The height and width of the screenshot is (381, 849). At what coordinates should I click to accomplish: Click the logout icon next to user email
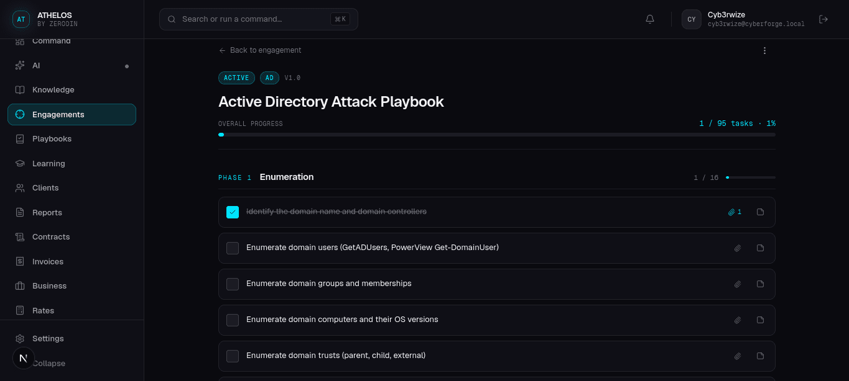tap(823, 19)
